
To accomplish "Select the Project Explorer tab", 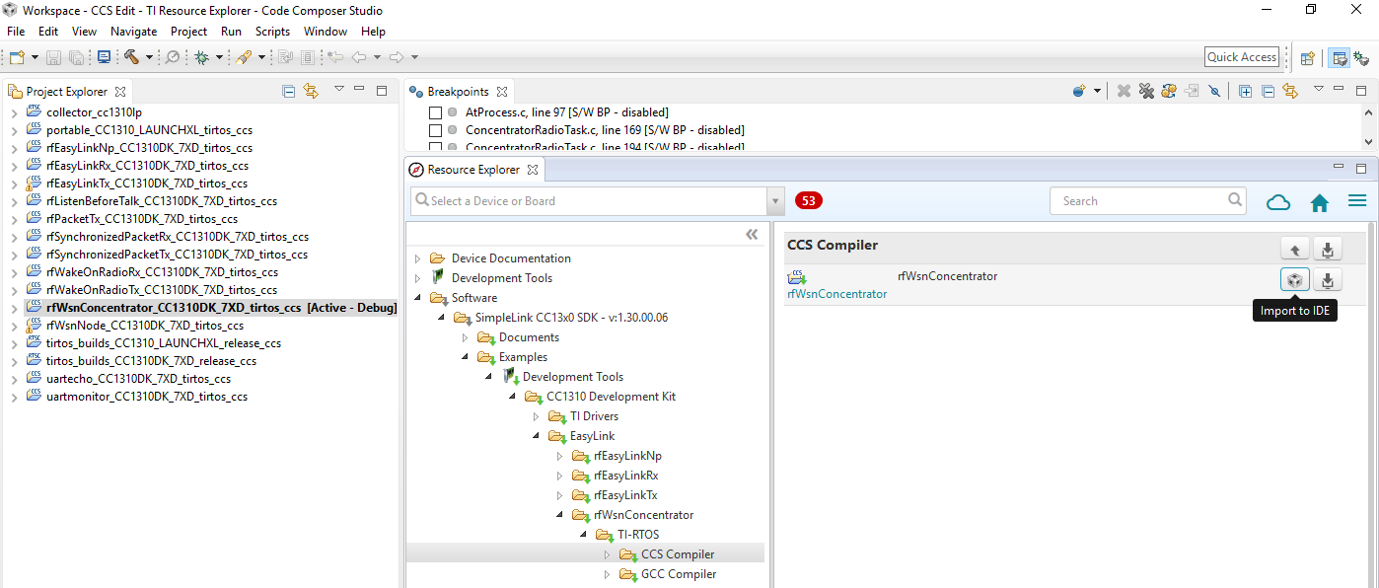I will (66, 92).
